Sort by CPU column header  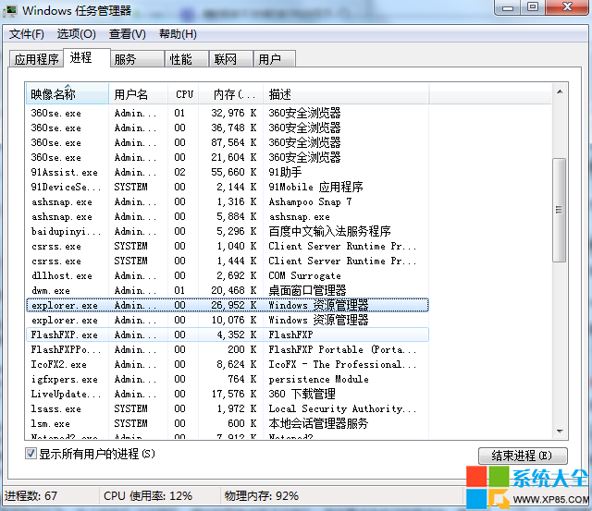point(183,94)
